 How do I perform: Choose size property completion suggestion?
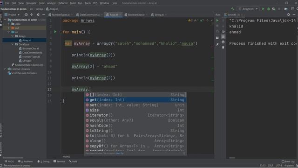coord(135,110)
